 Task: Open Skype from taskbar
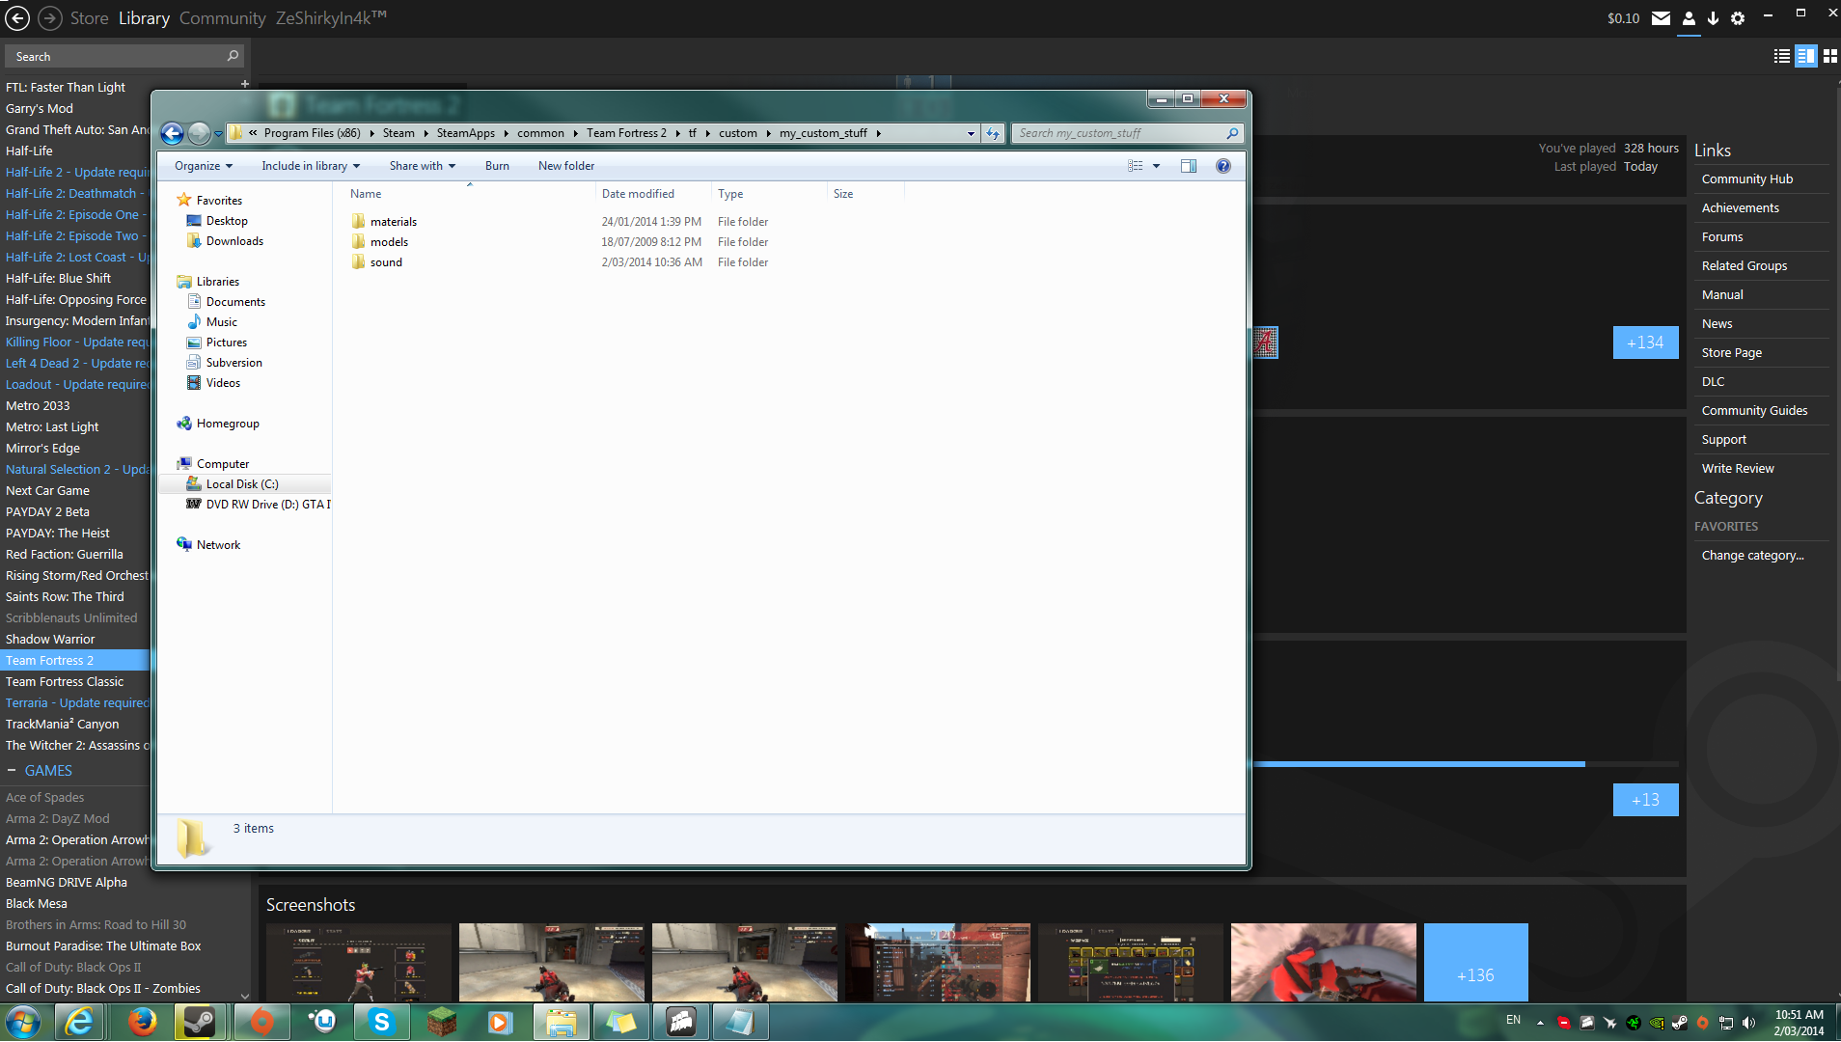coord(381,1022)
